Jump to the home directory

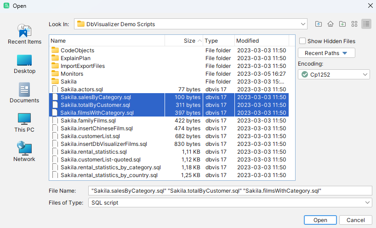click(330, 24)
